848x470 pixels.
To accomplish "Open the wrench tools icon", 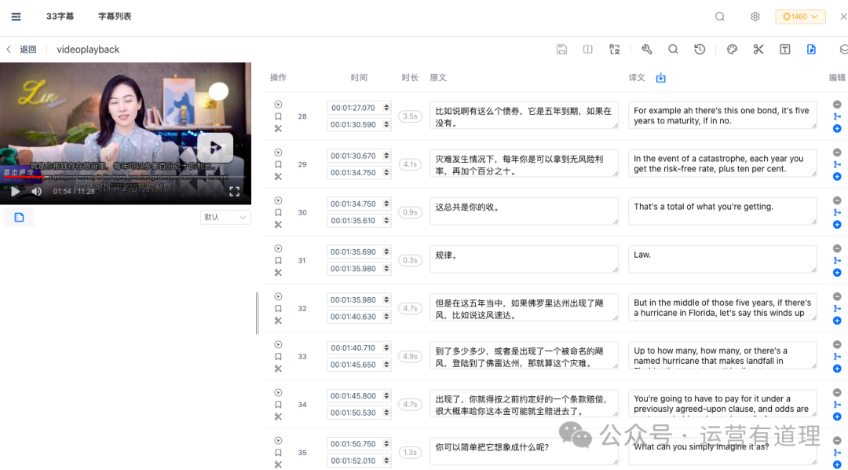I will 646,49.
